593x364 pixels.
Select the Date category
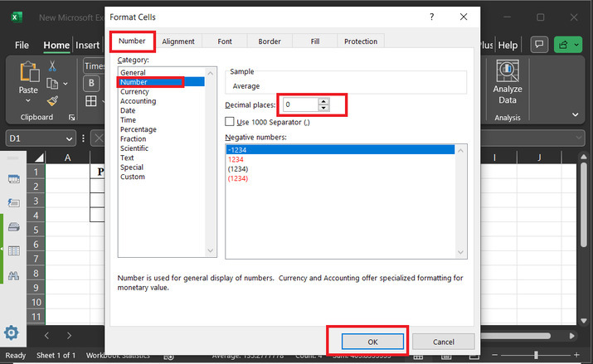click(128, 110)
